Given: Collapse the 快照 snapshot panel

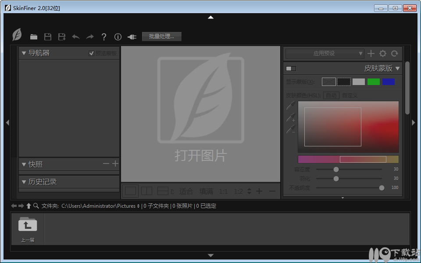Looking at the screenshot, I should click(x=24, y=164).
